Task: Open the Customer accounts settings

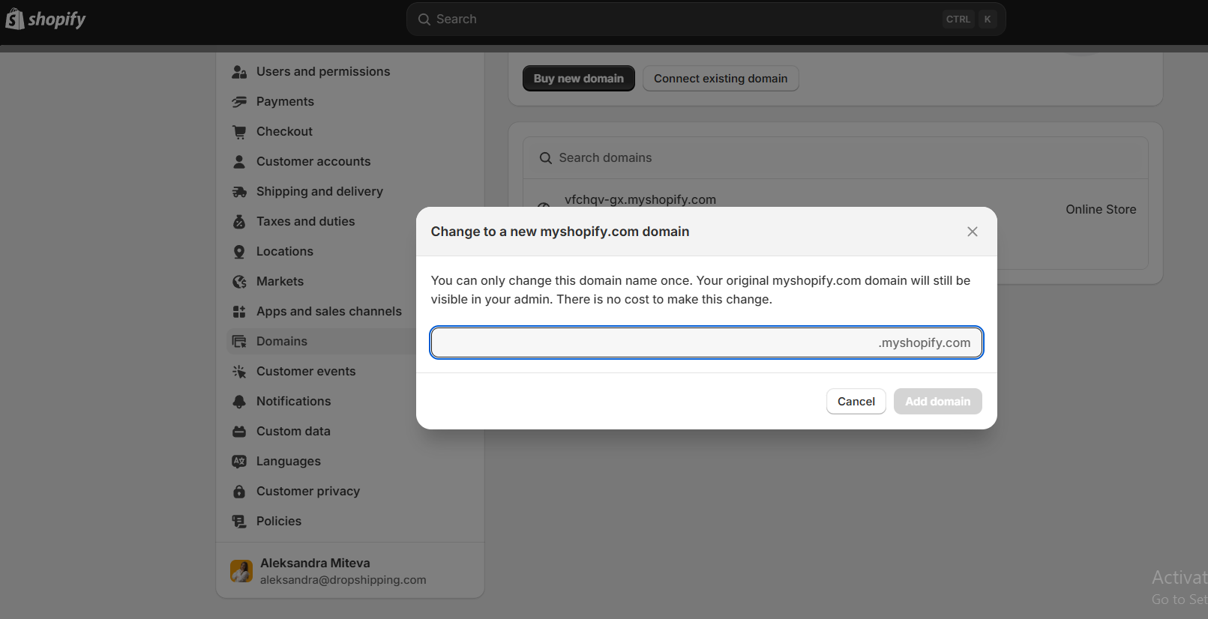Action: (313, 162)
